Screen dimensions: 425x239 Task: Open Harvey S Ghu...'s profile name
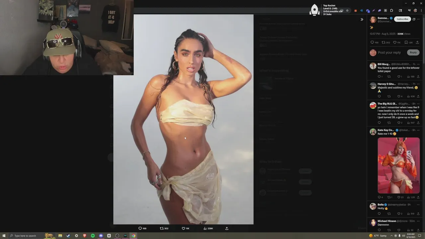pyautogui.click(x=386, y=84)
